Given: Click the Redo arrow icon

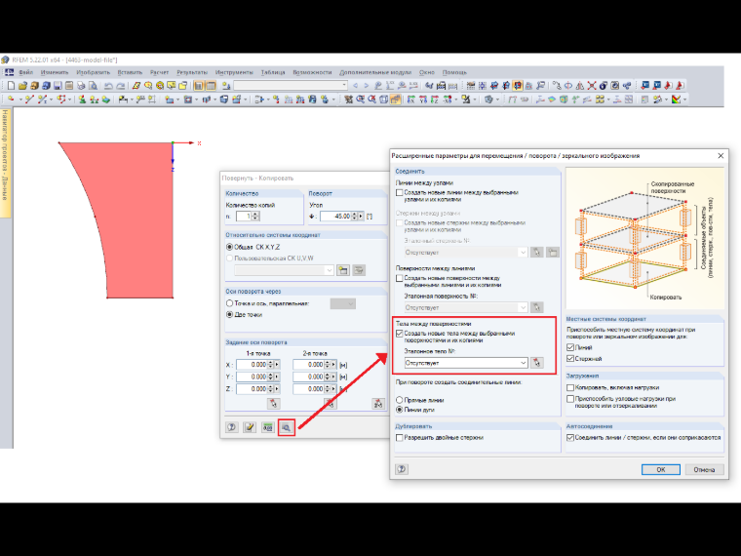Looking at the screenshot, I should tap(121, 86).
